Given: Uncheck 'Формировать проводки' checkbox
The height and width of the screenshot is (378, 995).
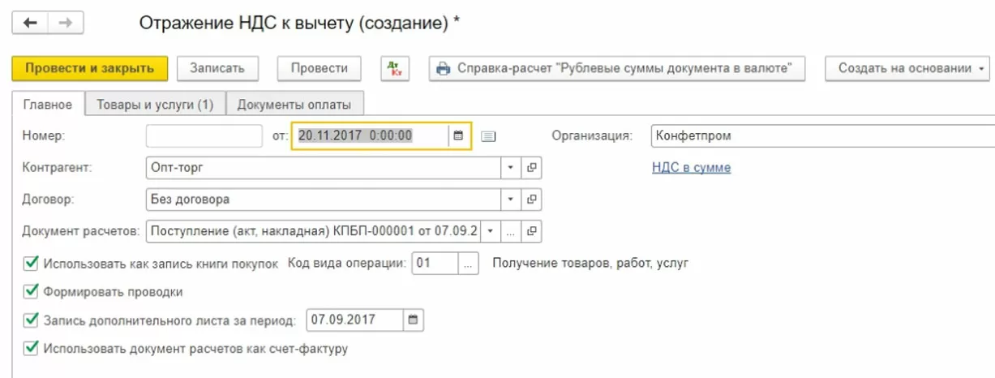Looking at the screenshot, I should [32, 292].
